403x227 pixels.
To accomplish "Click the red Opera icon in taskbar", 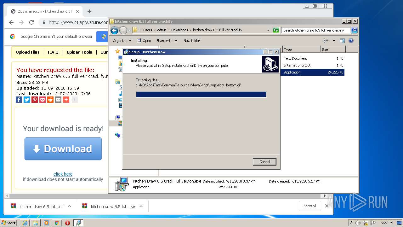I will [67, 223].
